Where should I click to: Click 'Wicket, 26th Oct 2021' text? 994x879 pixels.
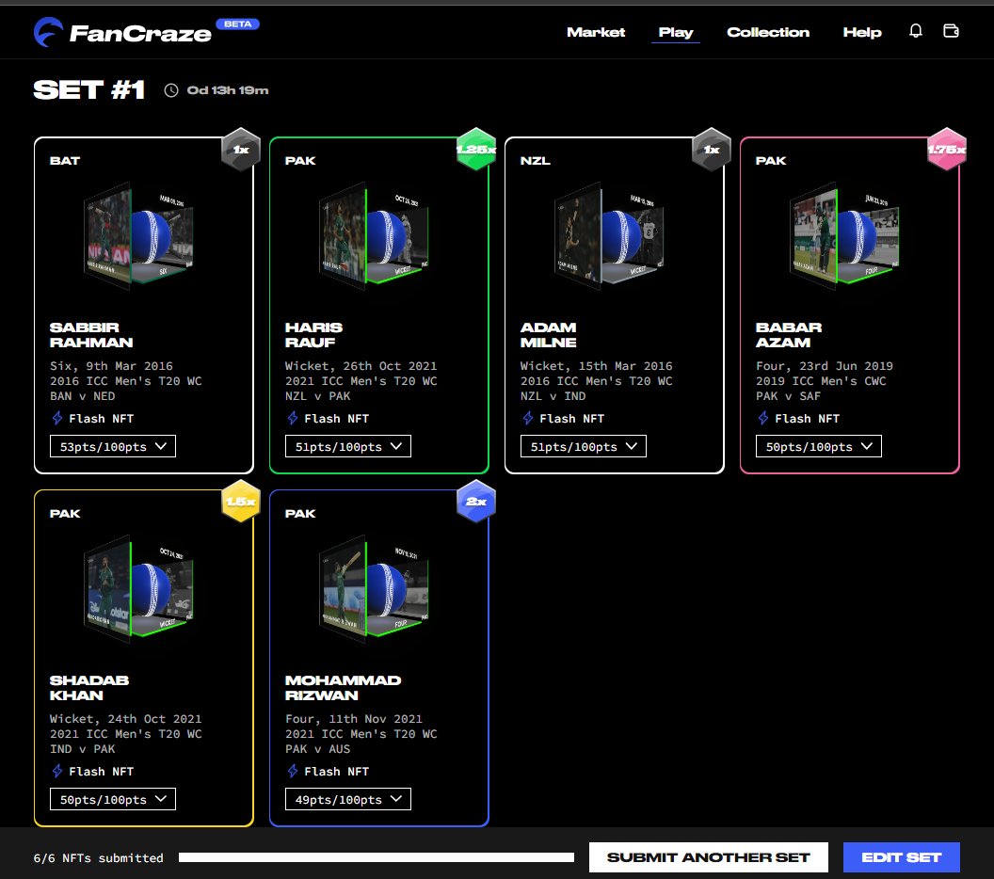361,366
